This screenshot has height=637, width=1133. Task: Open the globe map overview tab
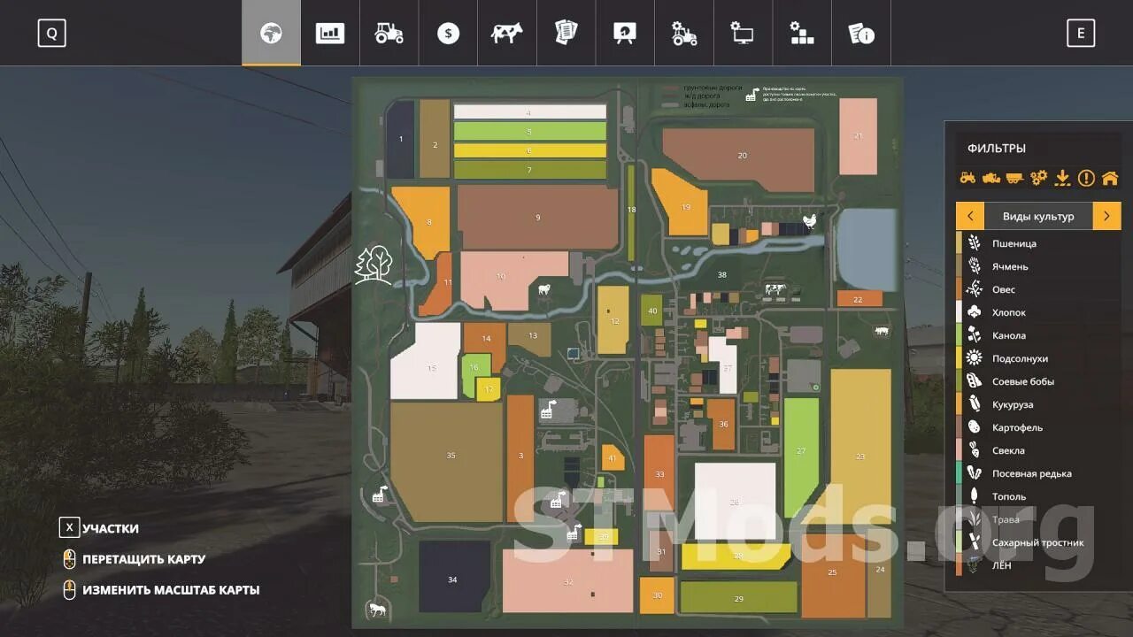[x=271, y=34]
